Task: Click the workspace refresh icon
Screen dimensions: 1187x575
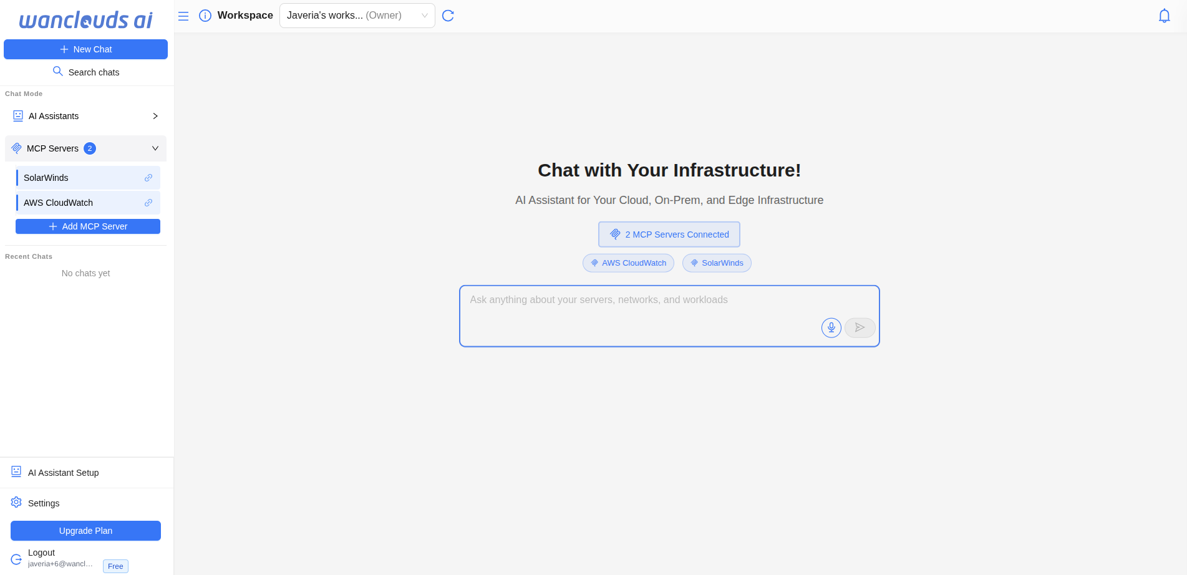Action: [x=448, y=16]
